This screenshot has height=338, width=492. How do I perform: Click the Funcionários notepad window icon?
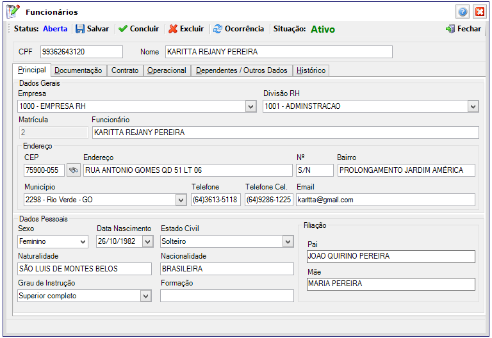[13, 12]
